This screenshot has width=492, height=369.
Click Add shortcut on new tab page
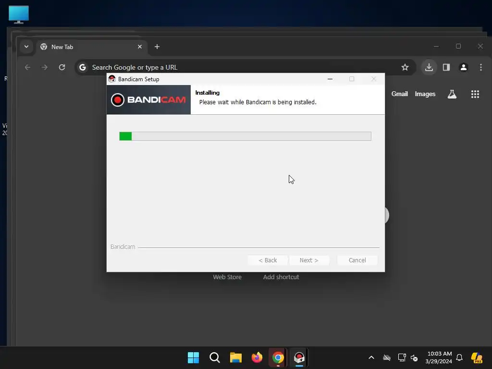pos(281,277)
